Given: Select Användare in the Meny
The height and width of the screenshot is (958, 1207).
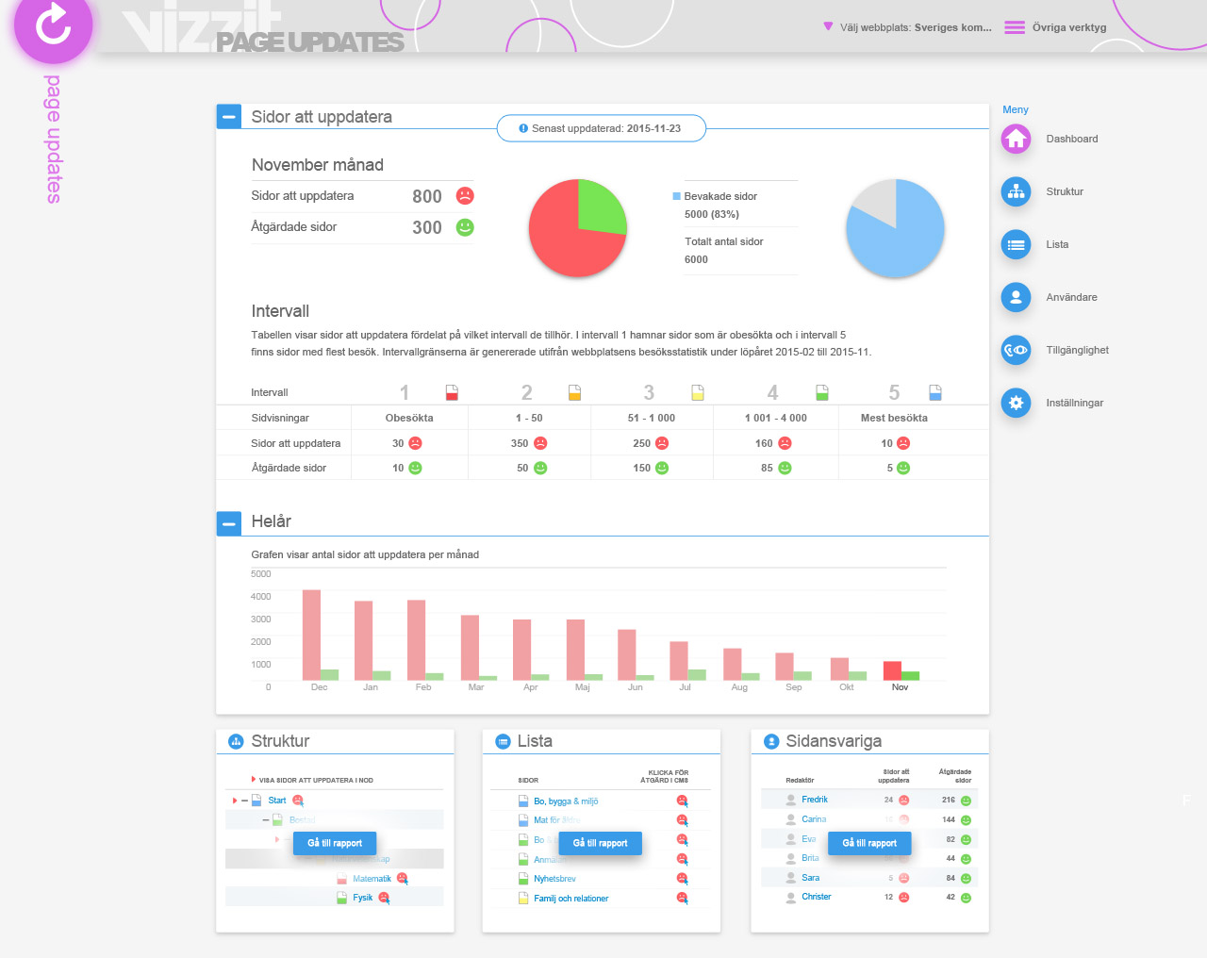Looking at the screenshot, I should (1071, 297).
